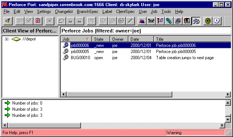Screen dimensions: 233x137
Task: Select the job000006 row
Action: pyautogui.click(x=146, y=45)
